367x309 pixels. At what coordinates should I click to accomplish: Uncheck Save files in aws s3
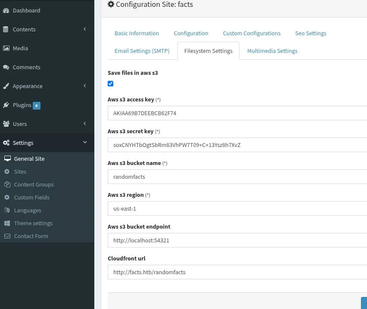point(111,84)
